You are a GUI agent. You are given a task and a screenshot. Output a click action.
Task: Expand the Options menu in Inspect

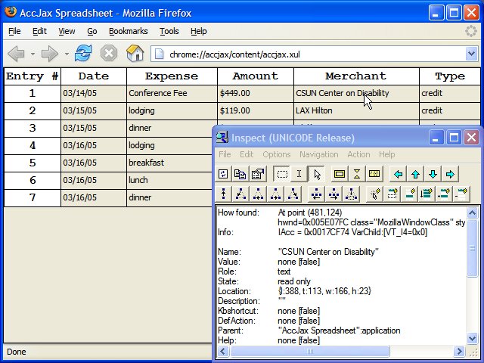[276, 154]
